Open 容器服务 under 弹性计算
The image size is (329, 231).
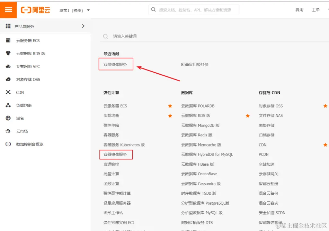click(x=111, y=135)
